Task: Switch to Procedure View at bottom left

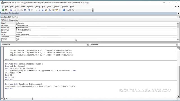Action: point(2,98)
